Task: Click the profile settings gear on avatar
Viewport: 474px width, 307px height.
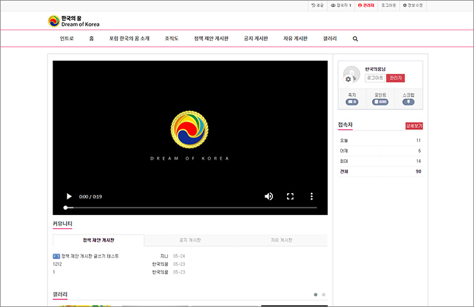Action: point(348,79)
